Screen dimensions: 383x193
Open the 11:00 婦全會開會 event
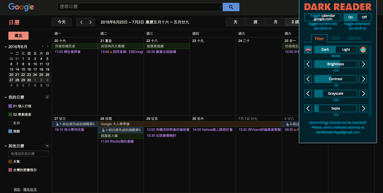coord(68,52)
